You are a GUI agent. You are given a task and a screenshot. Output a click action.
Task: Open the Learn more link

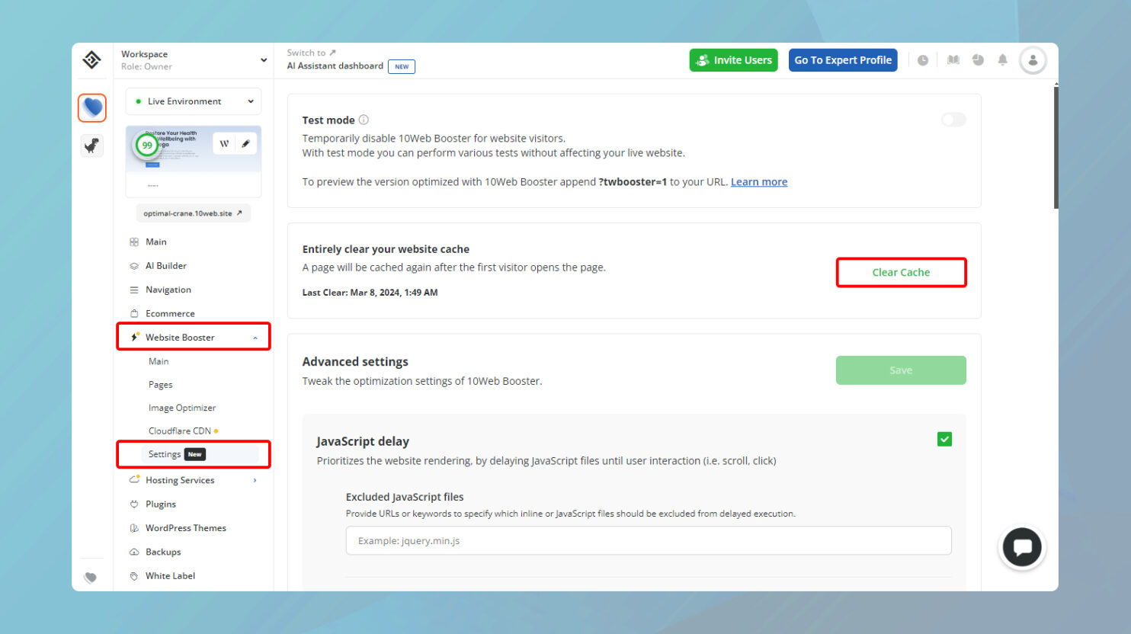pyautogui.click(x=758, y=181)
